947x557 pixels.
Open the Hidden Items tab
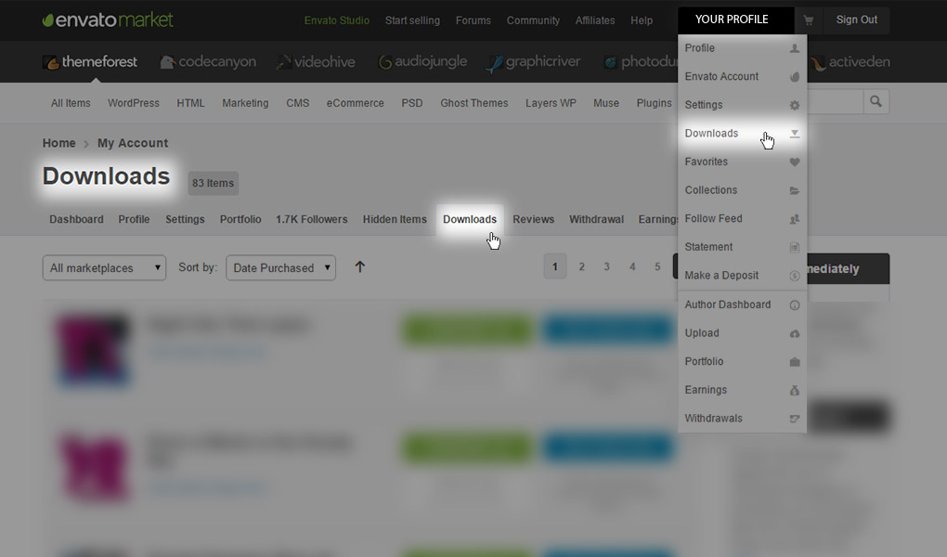coord(395,220)
